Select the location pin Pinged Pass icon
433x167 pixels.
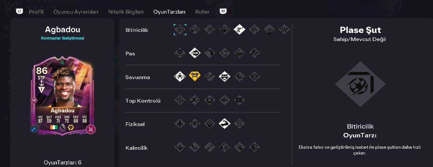180,53
